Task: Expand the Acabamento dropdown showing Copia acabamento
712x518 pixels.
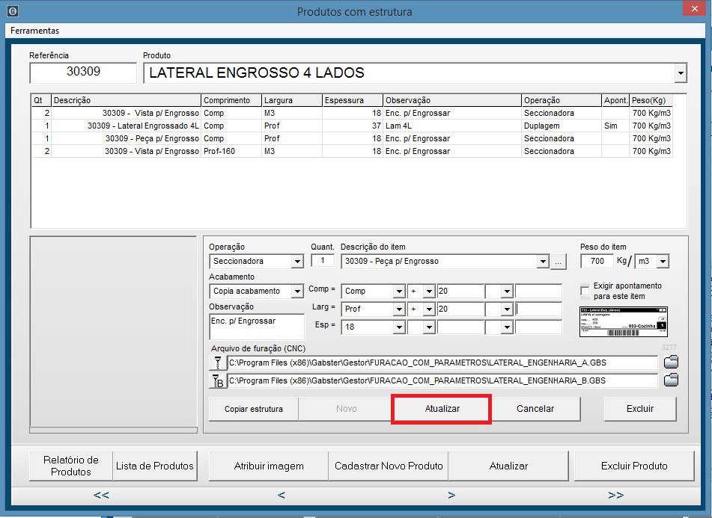Action: click(297, 292)
